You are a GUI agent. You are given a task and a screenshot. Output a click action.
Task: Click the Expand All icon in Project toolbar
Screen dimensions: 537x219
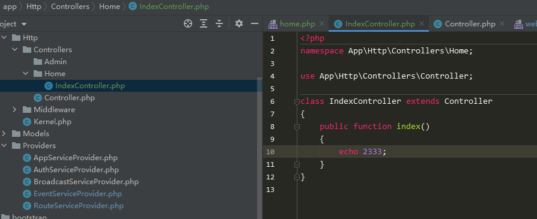tap(204, 23)
